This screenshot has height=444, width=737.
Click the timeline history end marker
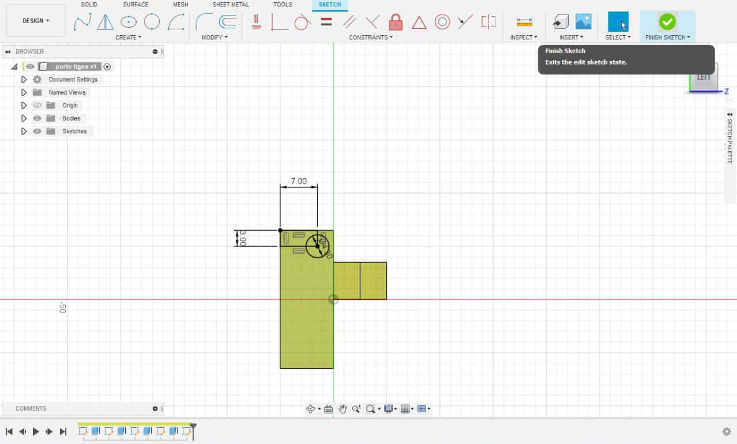(193, 427)
